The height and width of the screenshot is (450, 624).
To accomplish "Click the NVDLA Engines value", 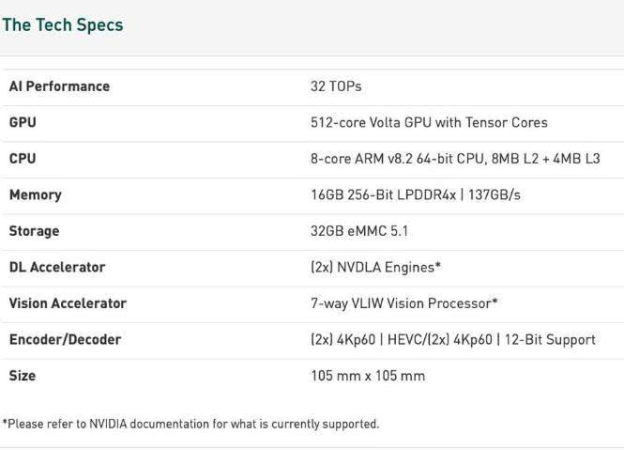I will pos(375,268).
